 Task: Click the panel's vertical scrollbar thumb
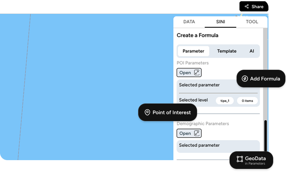(265, 136)
